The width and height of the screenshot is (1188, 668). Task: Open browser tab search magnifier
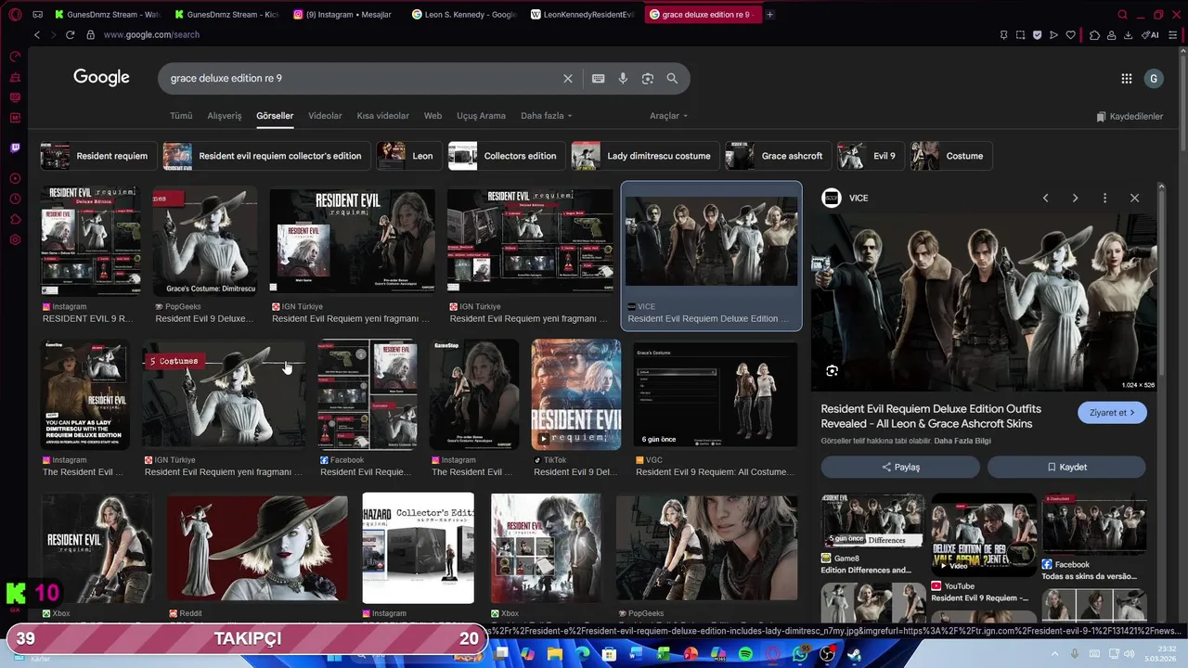pyautogui.click(x=1122, y=14)
